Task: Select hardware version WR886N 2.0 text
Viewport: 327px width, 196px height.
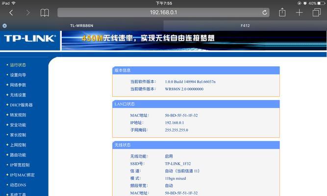Action: click(184, 89)
